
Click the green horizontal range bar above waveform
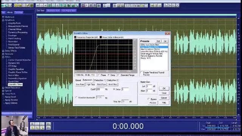click(137, 15)
